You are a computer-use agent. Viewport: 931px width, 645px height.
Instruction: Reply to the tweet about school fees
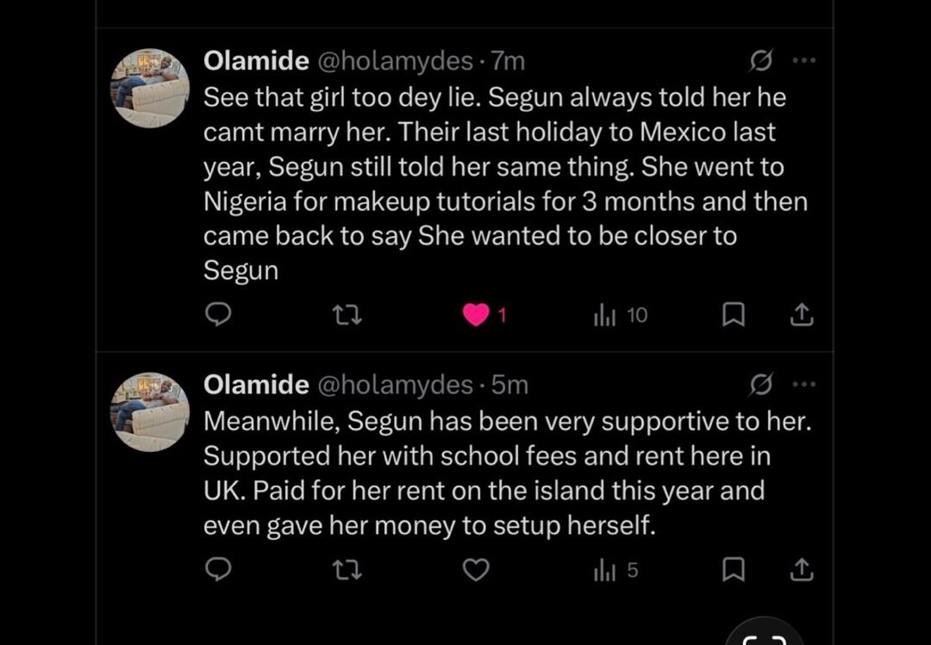[218, 569]
